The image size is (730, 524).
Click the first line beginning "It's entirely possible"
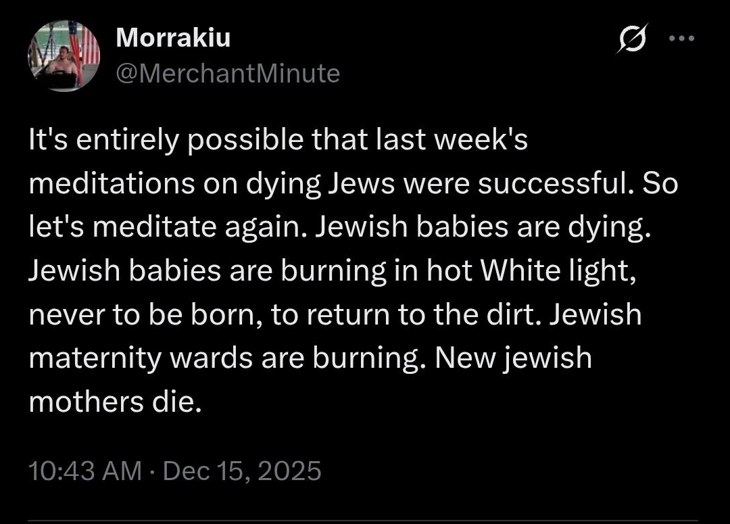click(277, 141)
